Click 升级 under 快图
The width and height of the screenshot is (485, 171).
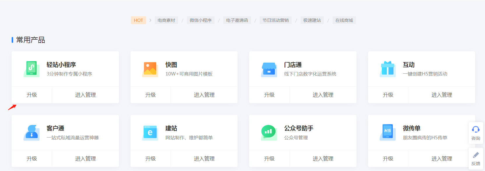pyautogui.click(x=150, y=95)
